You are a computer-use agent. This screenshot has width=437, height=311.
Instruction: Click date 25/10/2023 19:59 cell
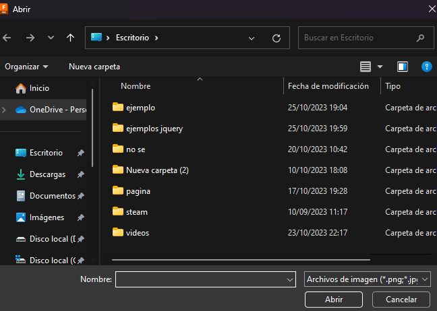[318, 129]
